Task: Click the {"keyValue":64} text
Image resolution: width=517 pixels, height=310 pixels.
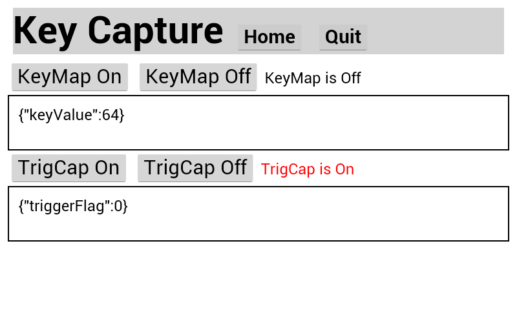Action: pos(71,115)
